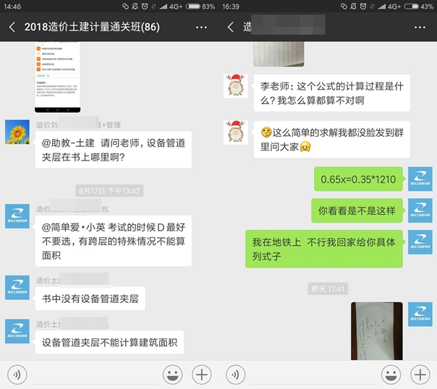Go back from the 2018造价土建计量通关班 group chat
437x389 pixels.
click(12, 27)
